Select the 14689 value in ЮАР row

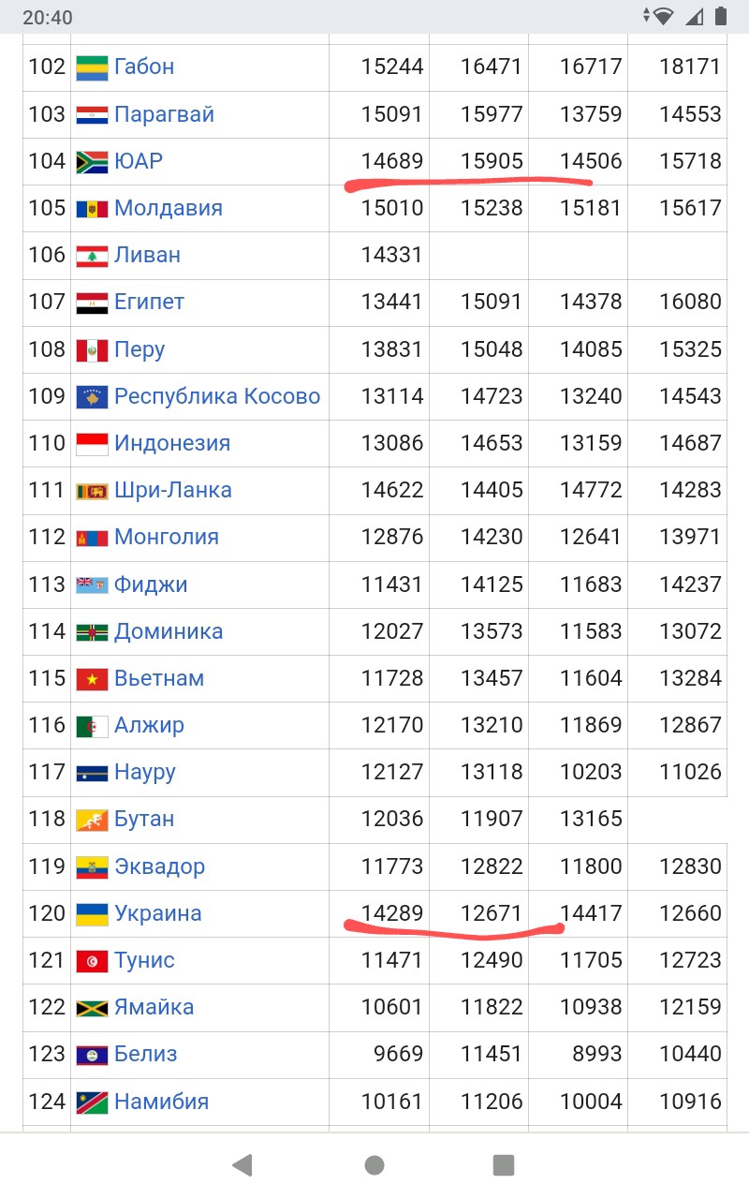click(392, 161)
